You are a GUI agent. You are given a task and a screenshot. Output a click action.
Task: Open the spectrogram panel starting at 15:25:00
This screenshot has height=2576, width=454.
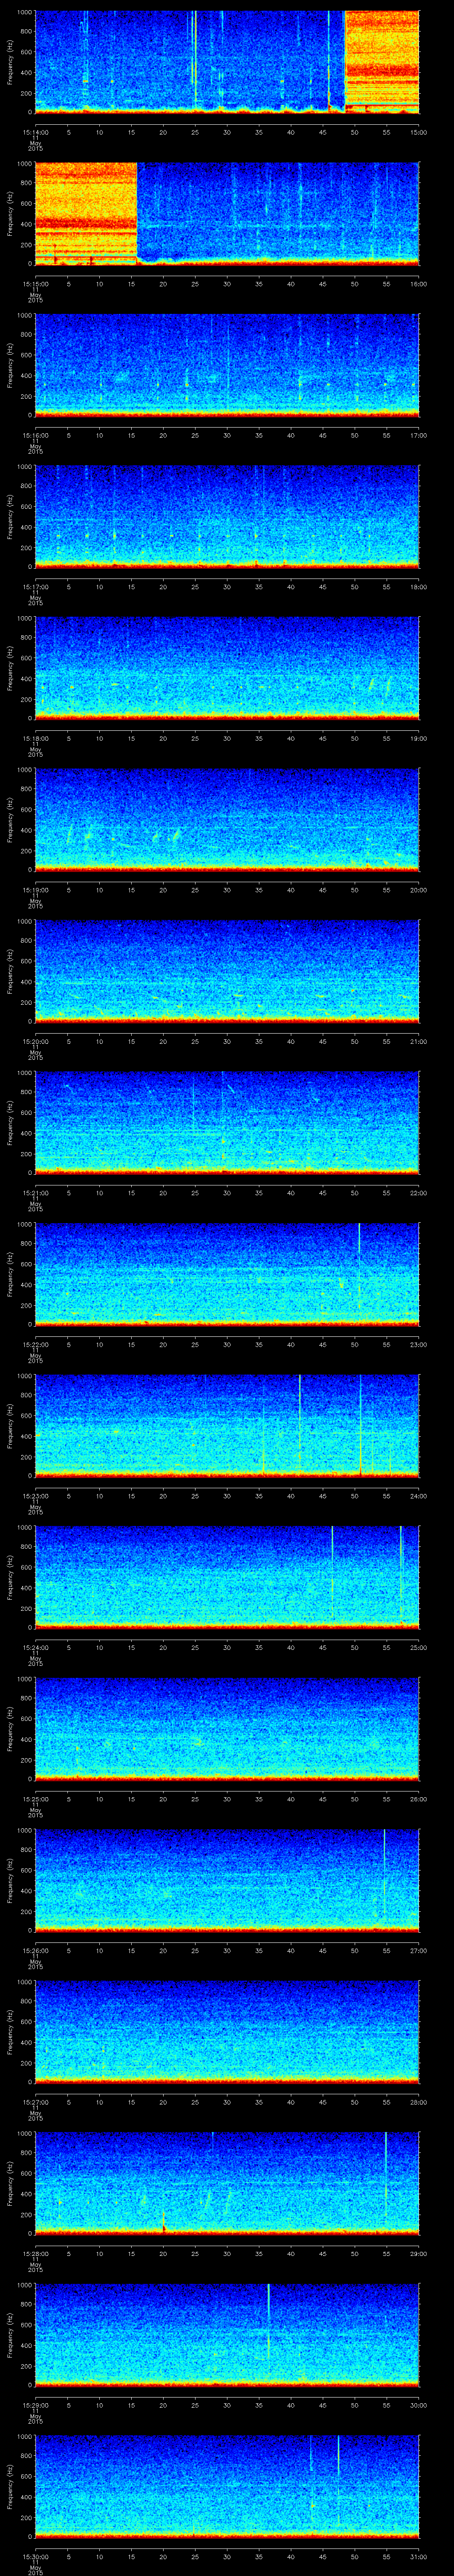pos(227,1728)
